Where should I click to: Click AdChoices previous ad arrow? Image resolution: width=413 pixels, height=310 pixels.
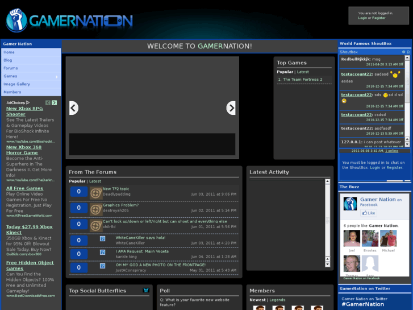point(48,103)
